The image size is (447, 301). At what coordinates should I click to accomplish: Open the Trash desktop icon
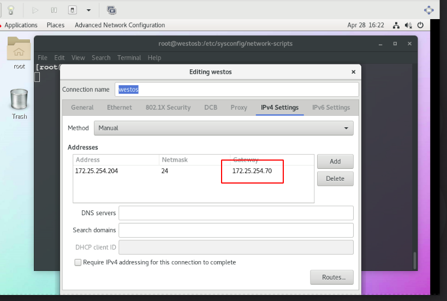[x=19, y=104]
